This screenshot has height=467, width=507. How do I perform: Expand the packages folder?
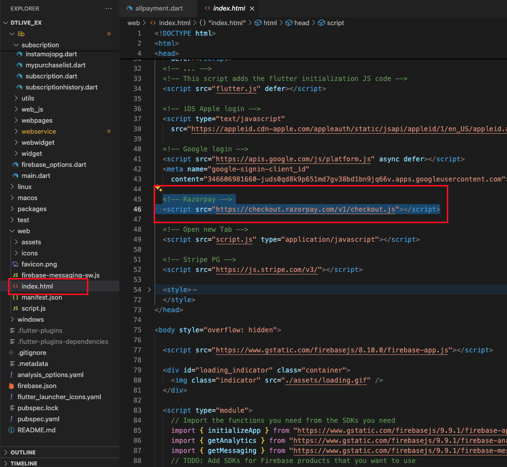[12, 209]
